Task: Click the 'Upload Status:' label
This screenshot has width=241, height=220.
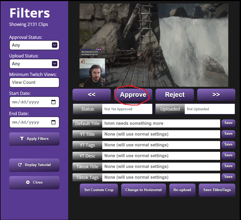Action: 24,56
